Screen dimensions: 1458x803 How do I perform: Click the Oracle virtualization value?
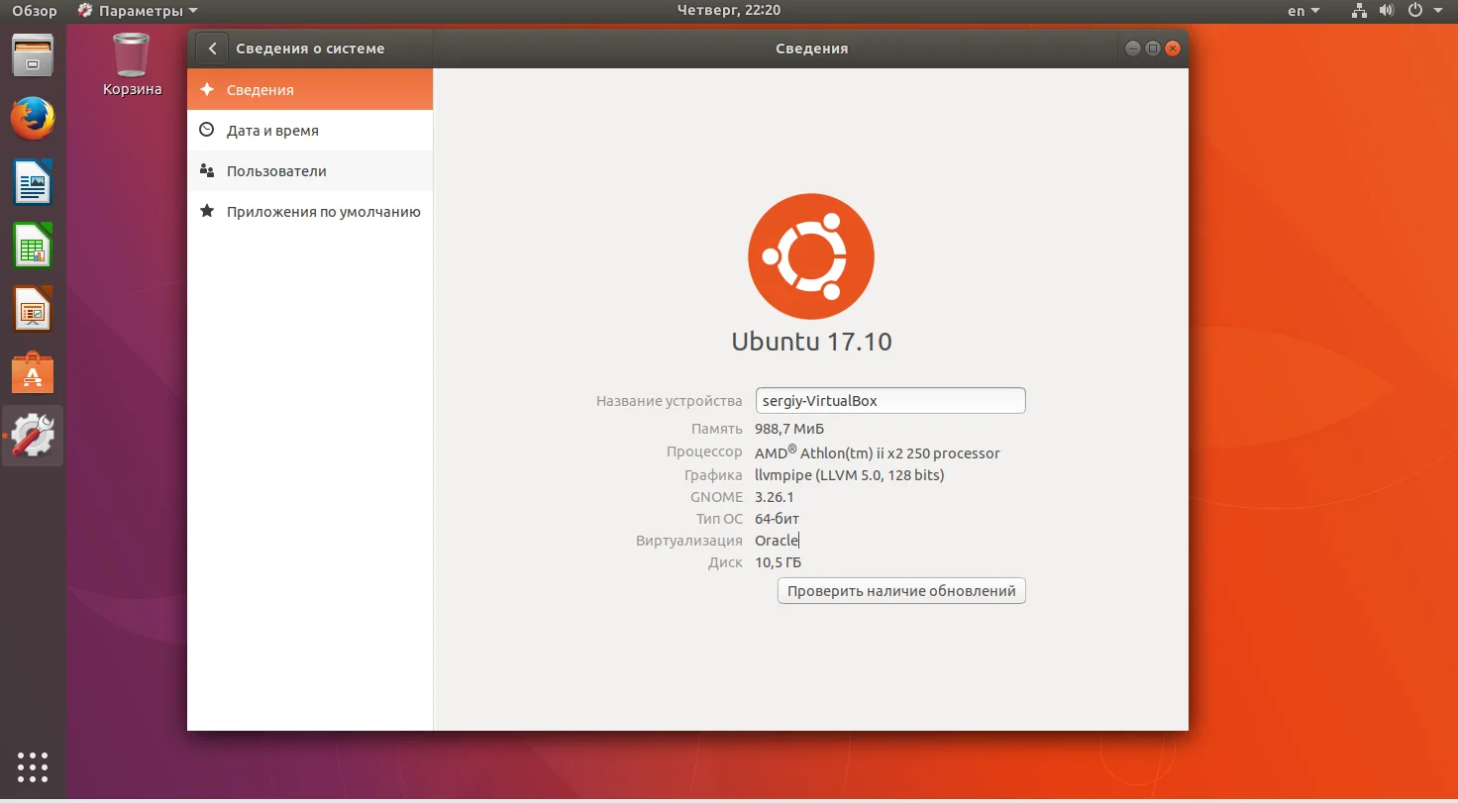click(x=777, y=541)
